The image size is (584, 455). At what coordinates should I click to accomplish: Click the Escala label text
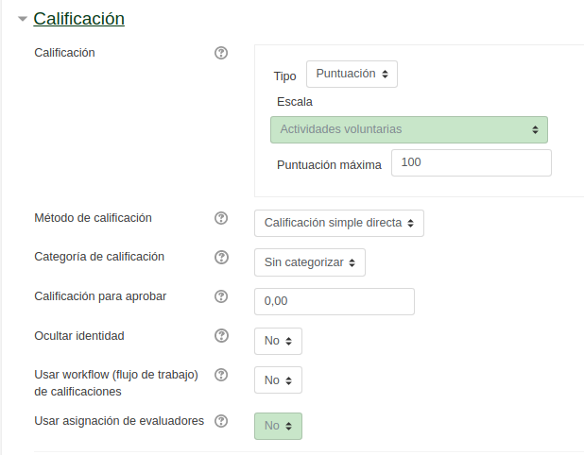(x=295, y=102)
